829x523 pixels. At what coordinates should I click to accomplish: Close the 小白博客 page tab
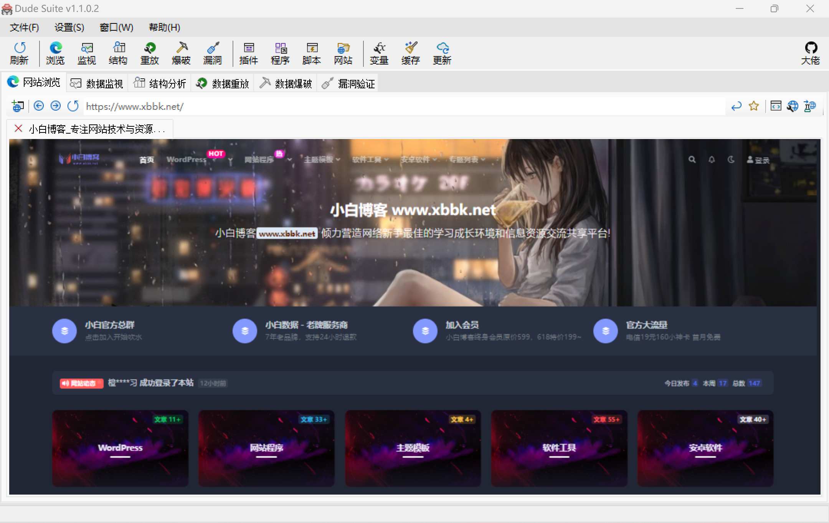tap(18, 128)
